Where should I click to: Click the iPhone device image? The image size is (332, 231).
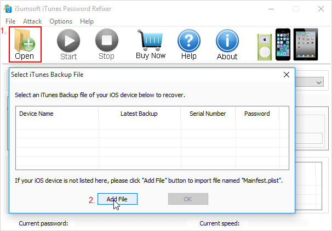pyautogui.click(x=283, y=44)
